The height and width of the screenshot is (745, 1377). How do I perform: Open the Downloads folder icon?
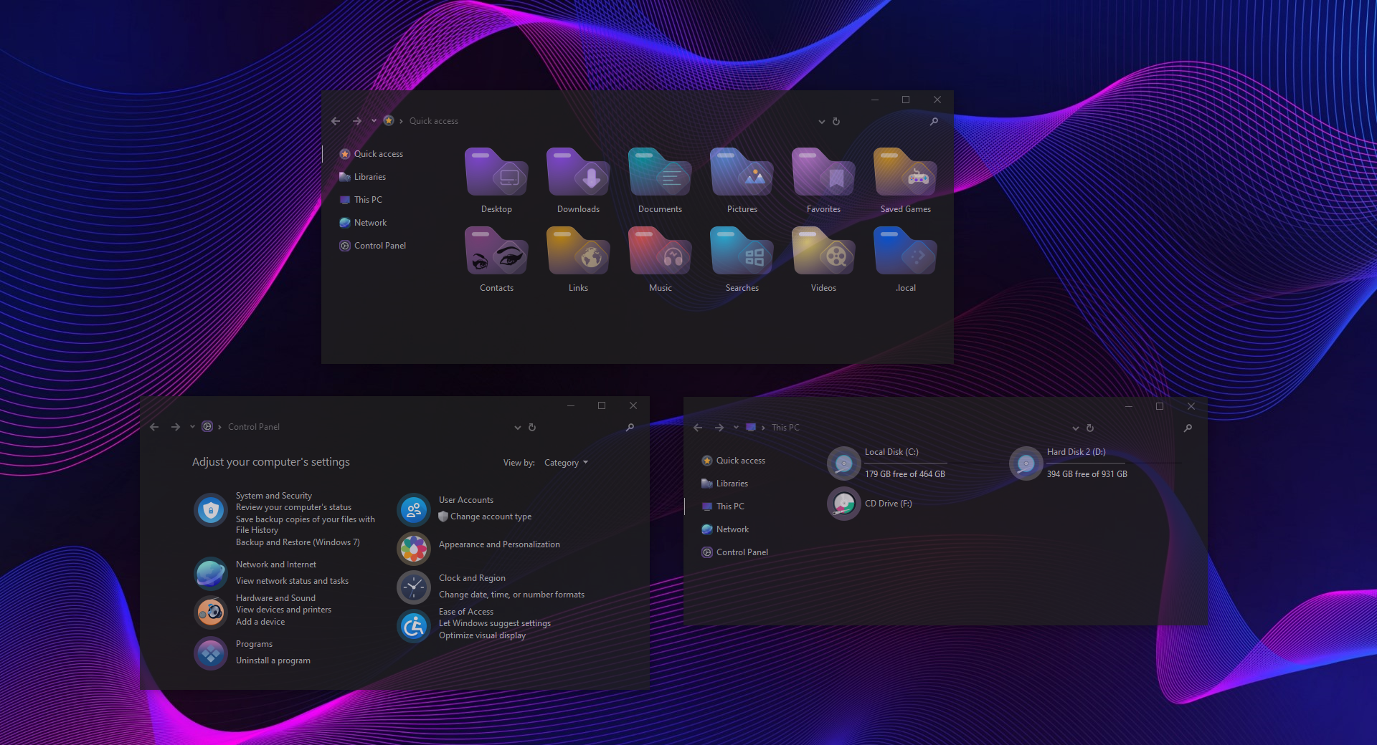tap(578, 173)
